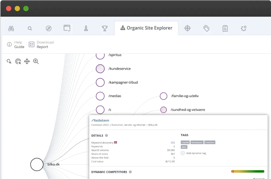271x179 pixels.
Task: Click the red-to-green competitor gradient bar
Action: (248, 171)
